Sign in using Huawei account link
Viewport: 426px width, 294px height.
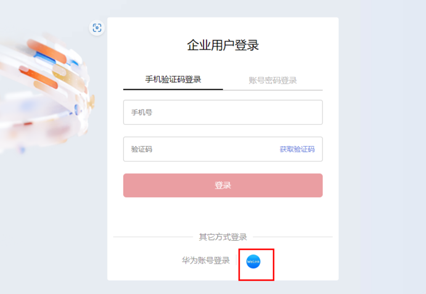206,261
